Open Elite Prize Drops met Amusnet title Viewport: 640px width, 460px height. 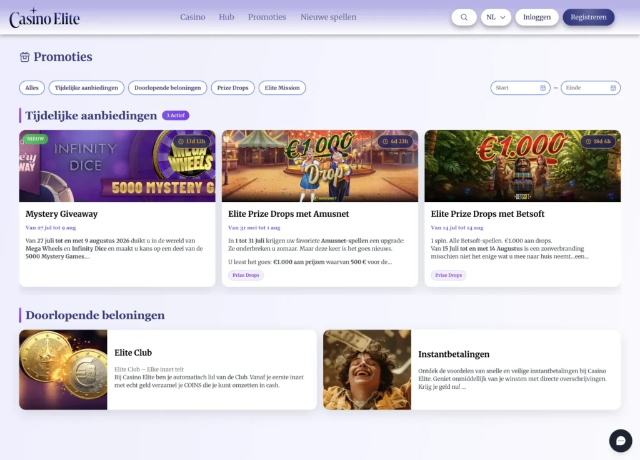coord(289,214)
